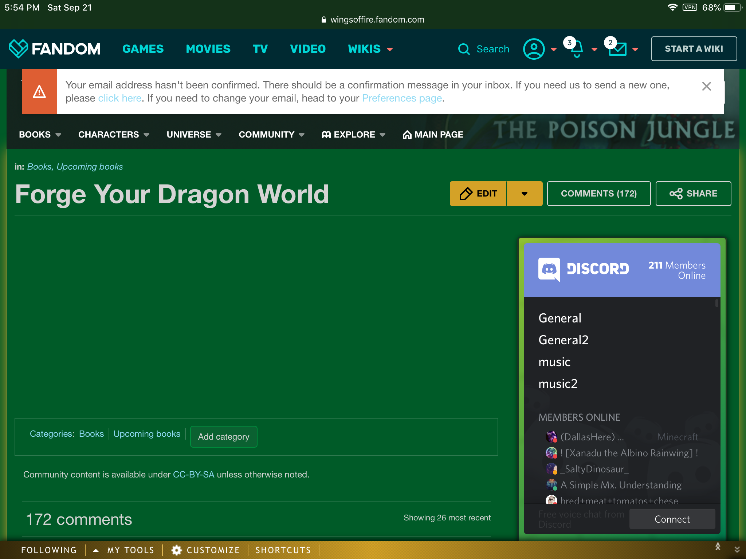The height and width of the screenshot is (559, 746).
Task: Go to Main Page menu item
Action: click(433, 135)
